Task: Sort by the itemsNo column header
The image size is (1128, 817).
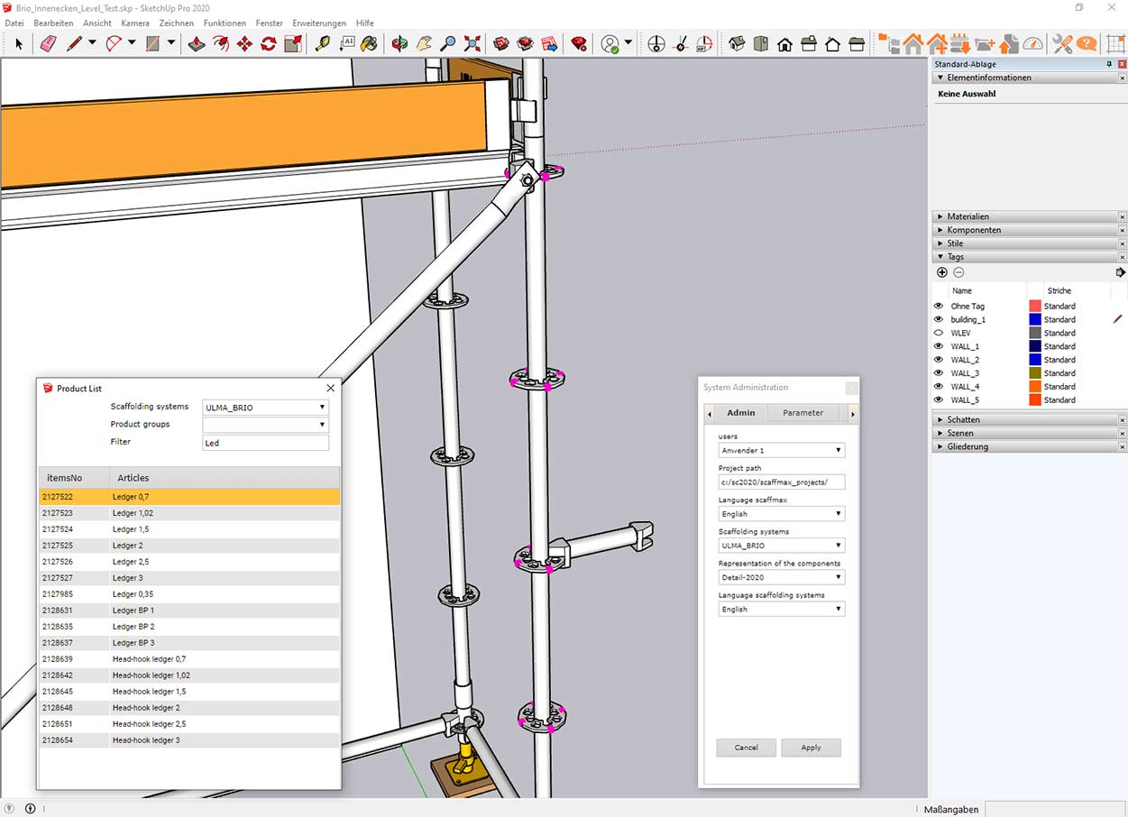Action: pyautogui.click(x=74, y=478)
